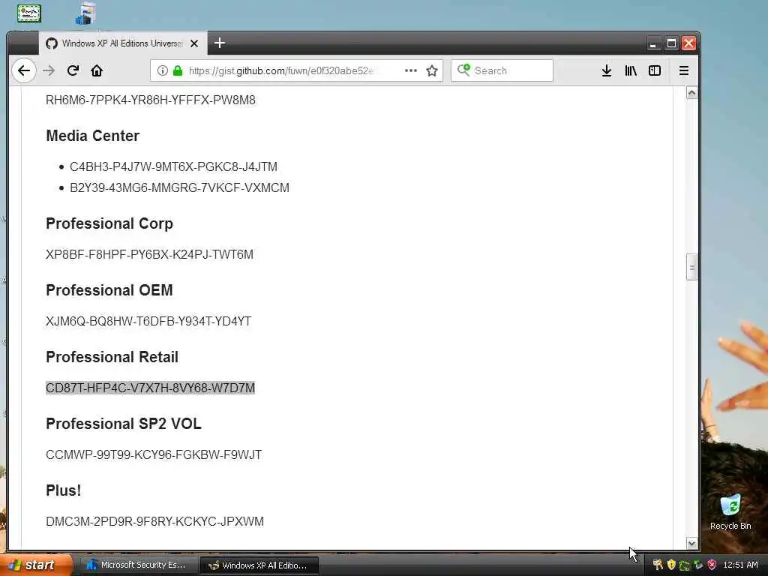The width and height of the screenshot is (768, 576).
Task: Click the text line under Plus! heading
Action: click(154, 521)
